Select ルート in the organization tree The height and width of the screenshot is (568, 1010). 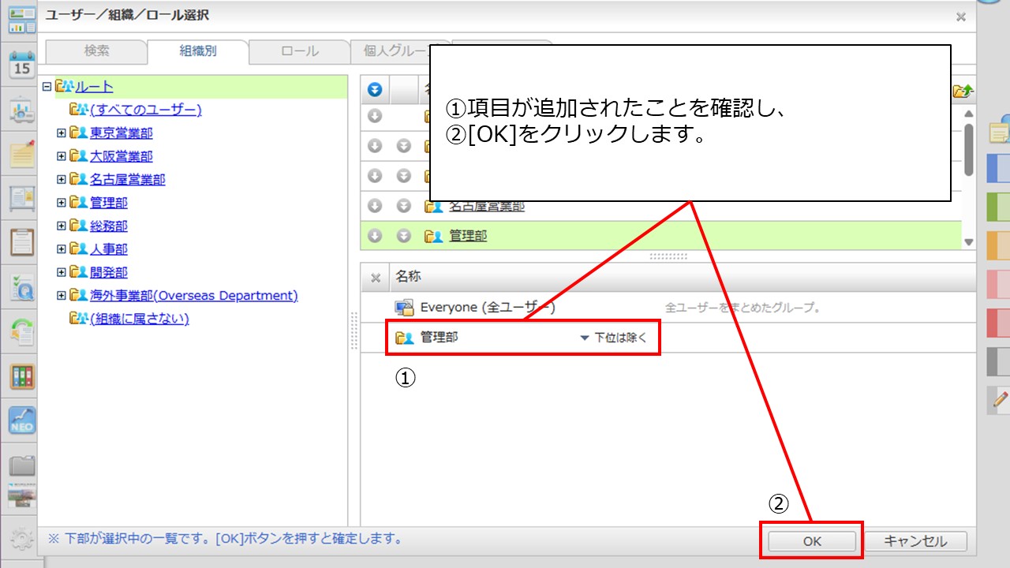94,87
